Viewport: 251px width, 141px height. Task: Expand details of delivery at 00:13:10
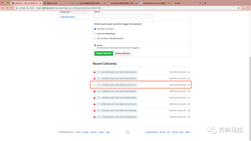(189, 91)
